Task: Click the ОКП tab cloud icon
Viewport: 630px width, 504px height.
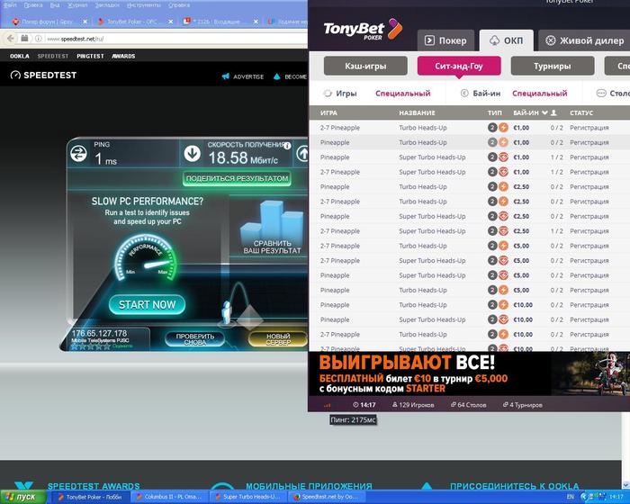Action: [494, 40]
